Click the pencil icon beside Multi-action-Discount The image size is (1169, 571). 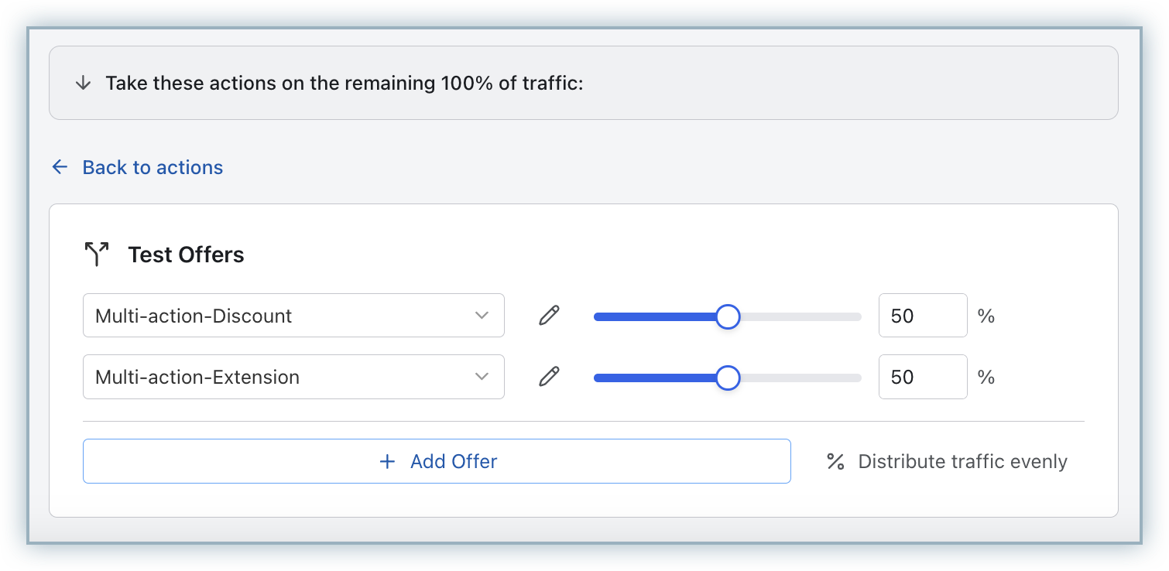[x=549, y=316]
